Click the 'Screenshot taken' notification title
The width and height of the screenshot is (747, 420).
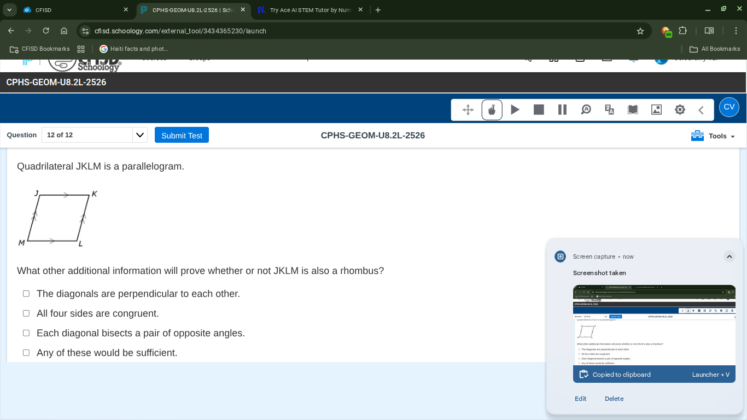tap(599, 273)
